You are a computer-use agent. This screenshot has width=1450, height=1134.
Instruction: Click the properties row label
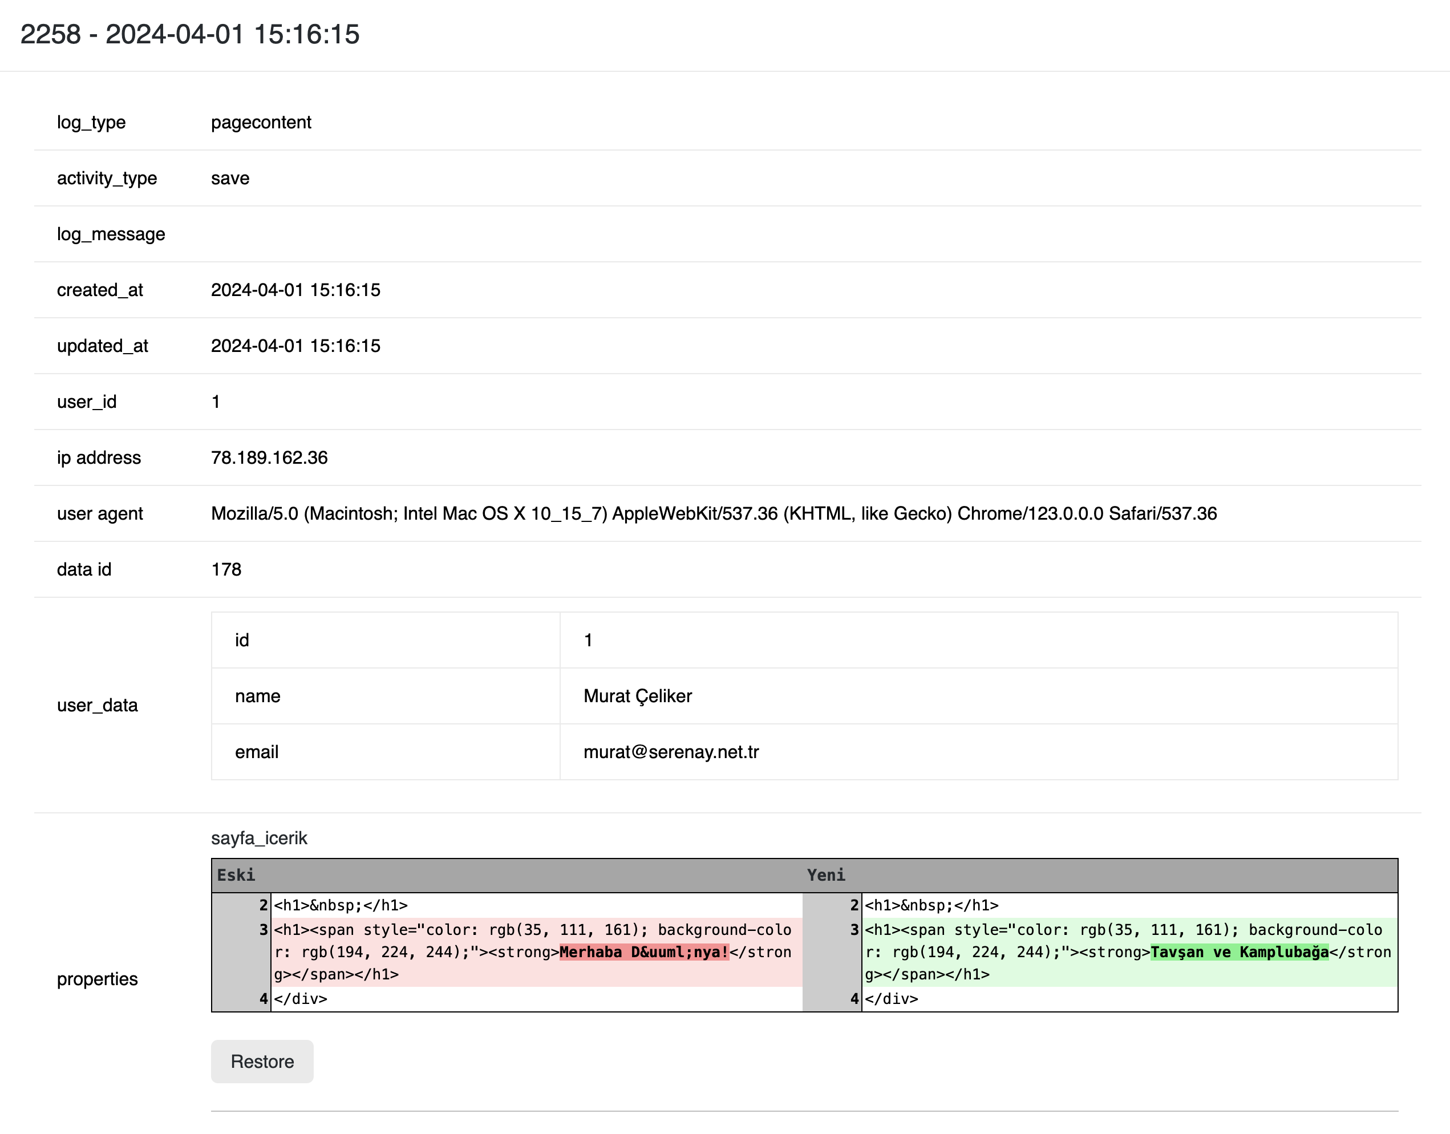[x=97, y=979]
